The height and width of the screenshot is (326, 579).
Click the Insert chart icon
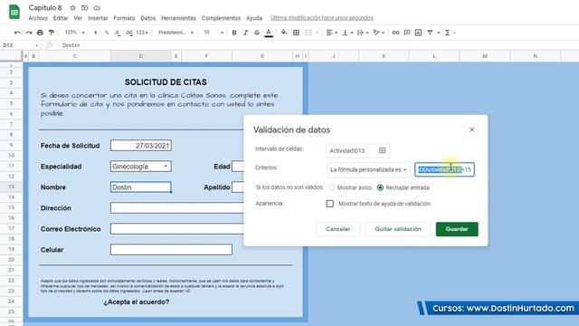pyautogui.click(x=418, y=33)
